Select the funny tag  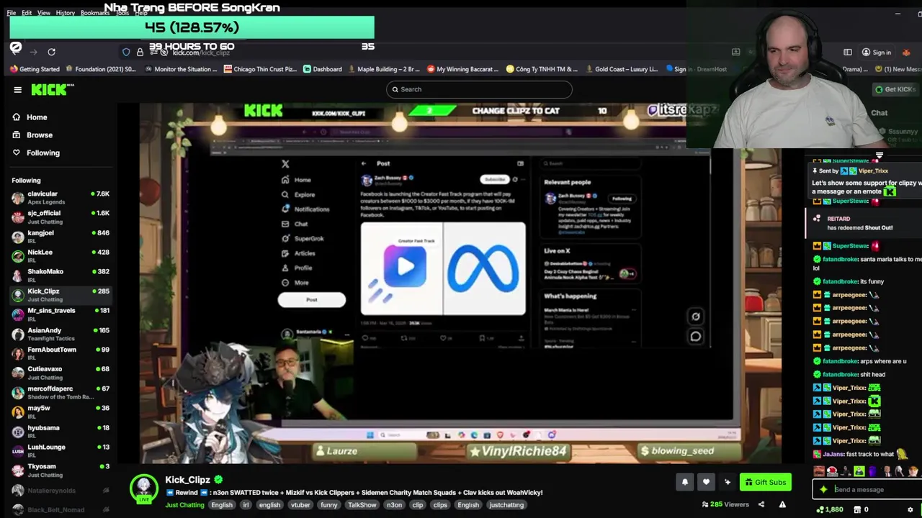click(x=329, y=505)
